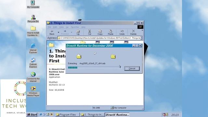
Task: Open the File menu
Action: pyautogui.click(x=49, y=27)
